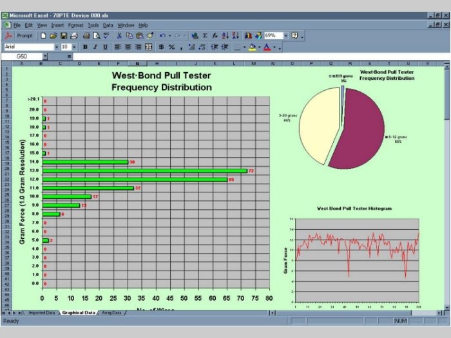Image resolution: width=451 pixels, height=338 pixels.
Task: Decrease decimal places
Action: 202,47
